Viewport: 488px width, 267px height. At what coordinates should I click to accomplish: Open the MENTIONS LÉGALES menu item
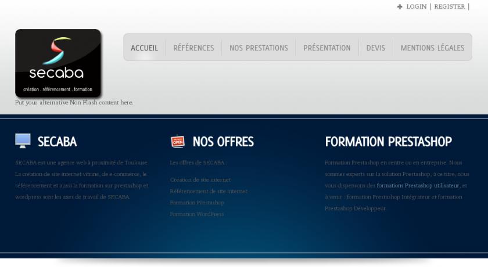click(432, 48)
